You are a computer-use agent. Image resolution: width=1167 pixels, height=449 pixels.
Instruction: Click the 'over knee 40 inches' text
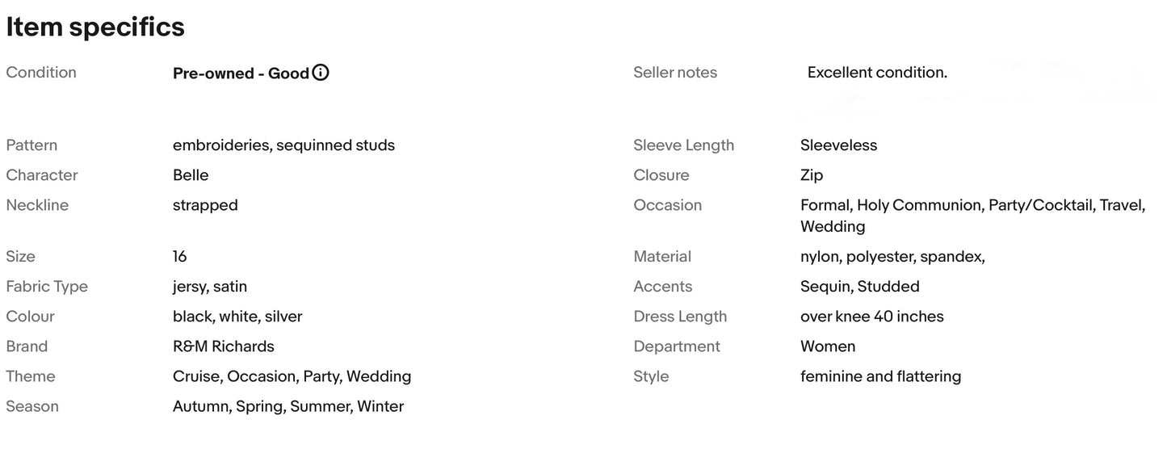click(x=872, y=317)
